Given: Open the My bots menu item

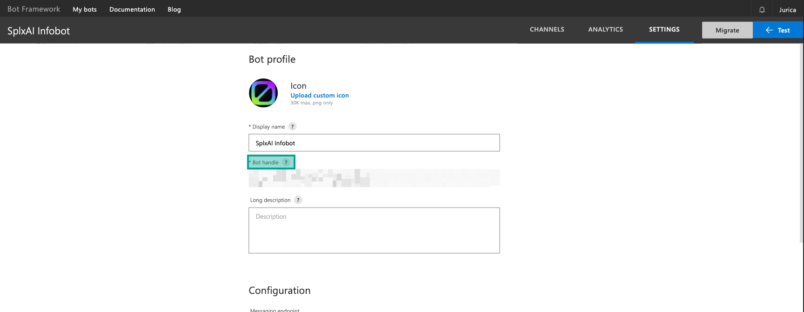Looking at the screenshot, I should pos(85,9).
